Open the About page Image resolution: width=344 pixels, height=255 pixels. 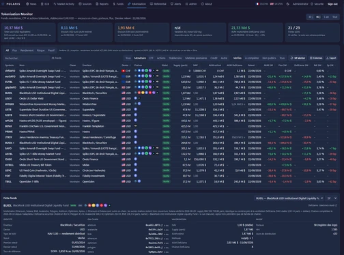click(207, 4)
